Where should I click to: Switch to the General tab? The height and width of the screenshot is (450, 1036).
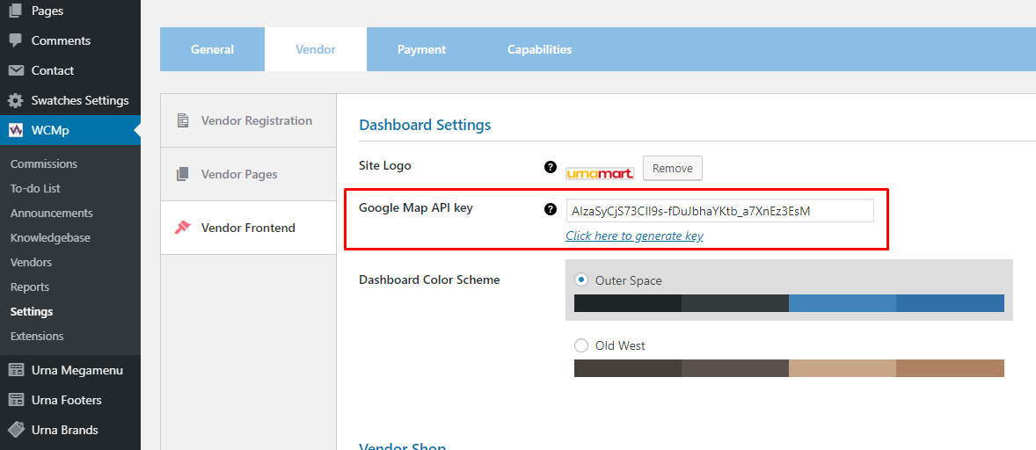point(212,49)
